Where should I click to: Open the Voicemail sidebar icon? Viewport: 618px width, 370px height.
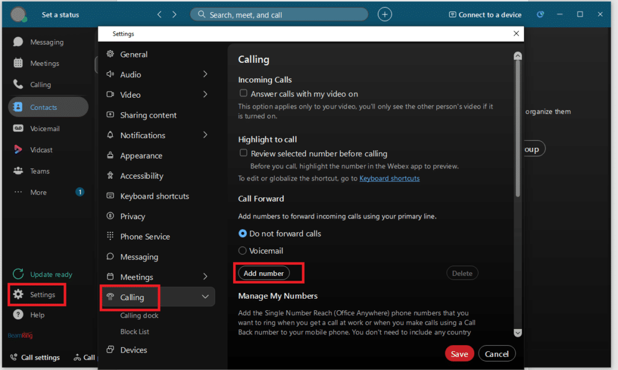pyautogui.click(x=18, y=129)
